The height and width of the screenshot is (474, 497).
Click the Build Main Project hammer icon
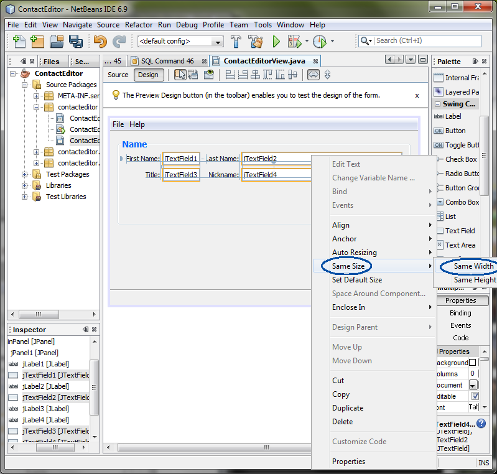(236, 41)
